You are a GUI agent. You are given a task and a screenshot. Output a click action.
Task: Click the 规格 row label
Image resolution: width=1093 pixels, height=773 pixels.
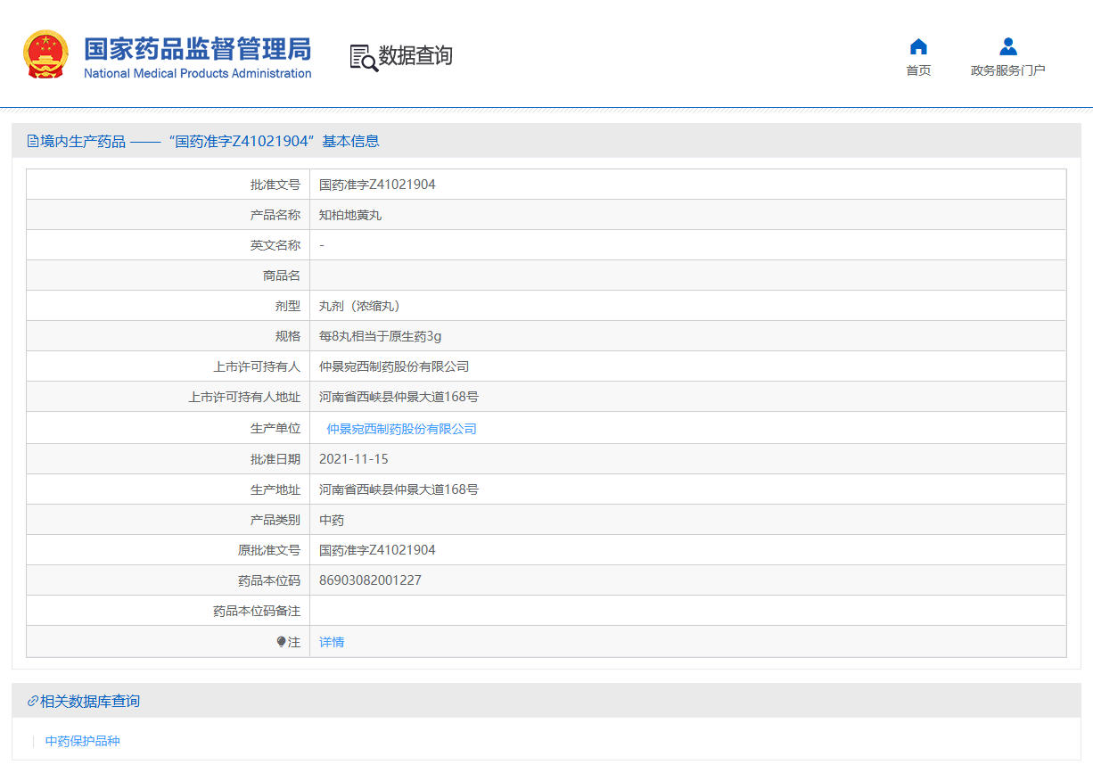(288, 336)
